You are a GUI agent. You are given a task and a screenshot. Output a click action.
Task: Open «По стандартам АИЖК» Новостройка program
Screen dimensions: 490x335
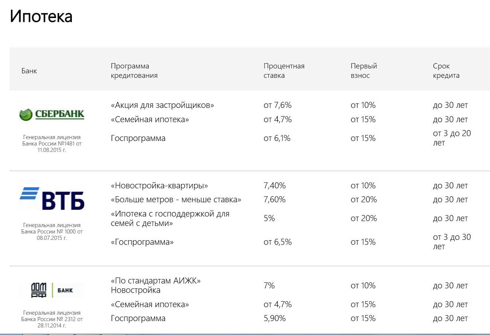tap(155, 285)
